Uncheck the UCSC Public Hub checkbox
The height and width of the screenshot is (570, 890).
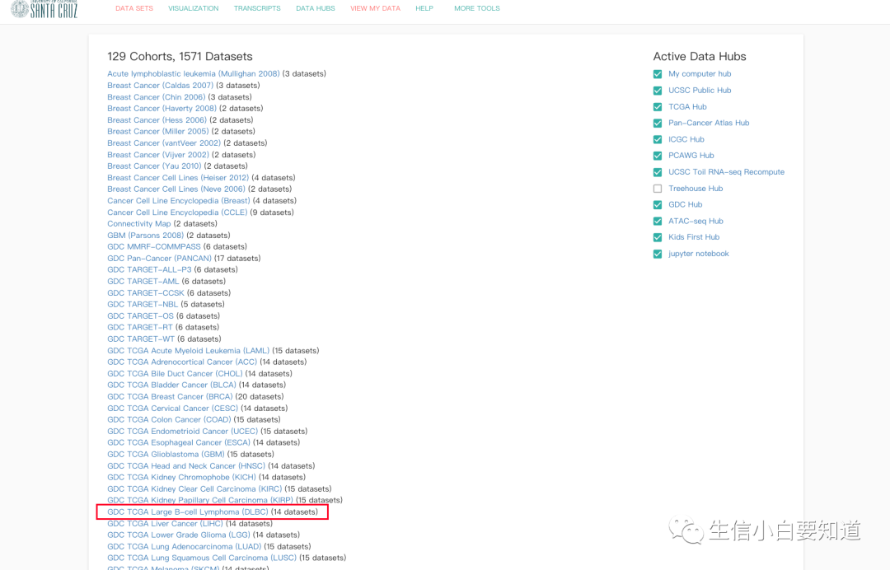pyautogui.click(x=658, y=91)
